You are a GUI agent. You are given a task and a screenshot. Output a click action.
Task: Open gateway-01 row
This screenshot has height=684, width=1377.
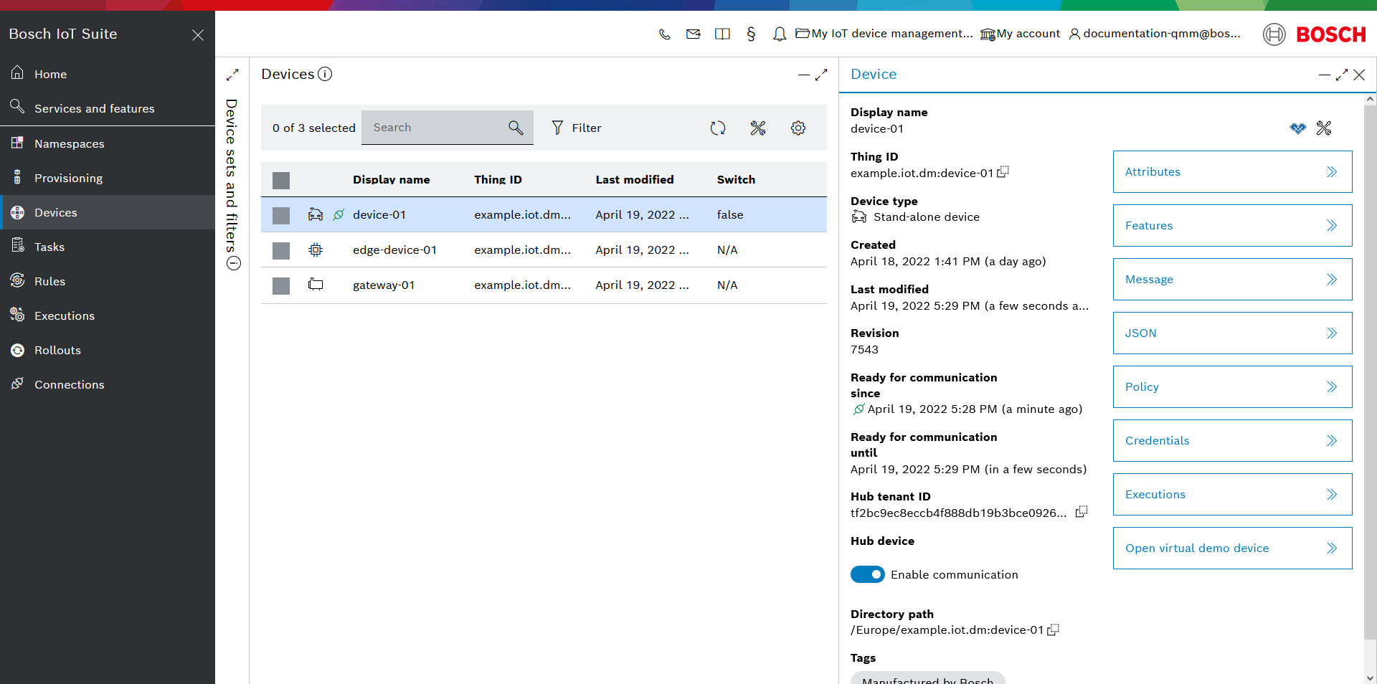coord(544,285)
